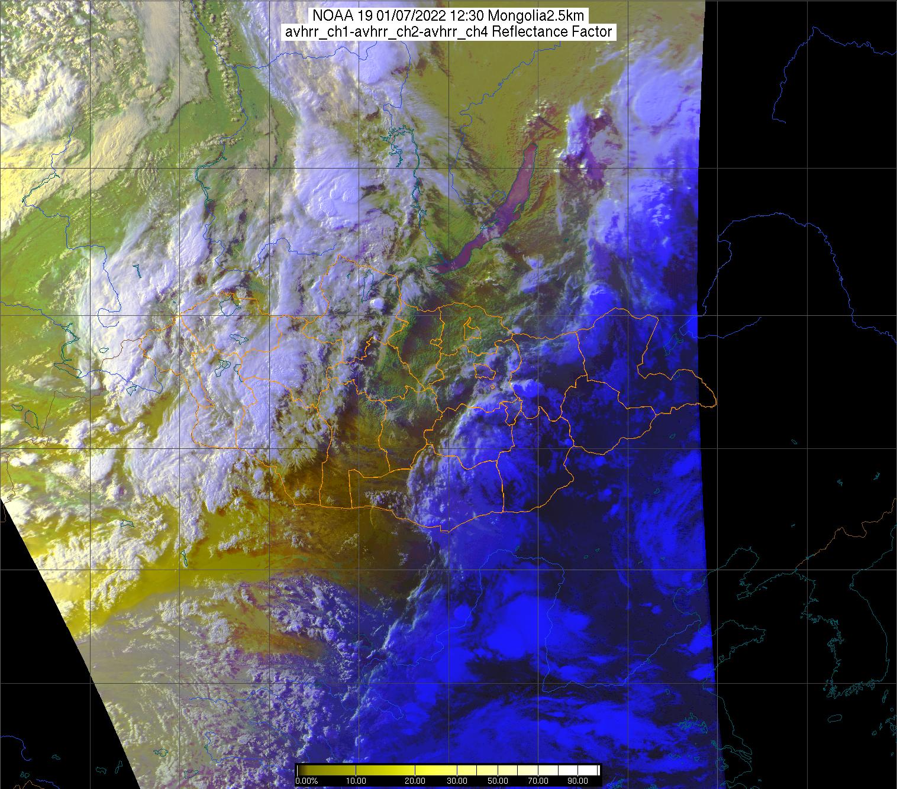
Task: Select the "avhrr_ch1-avhrr_ch2-avhrr_ch4 Reflectance Factor" subtitle
Action: [x=448, y=32]
